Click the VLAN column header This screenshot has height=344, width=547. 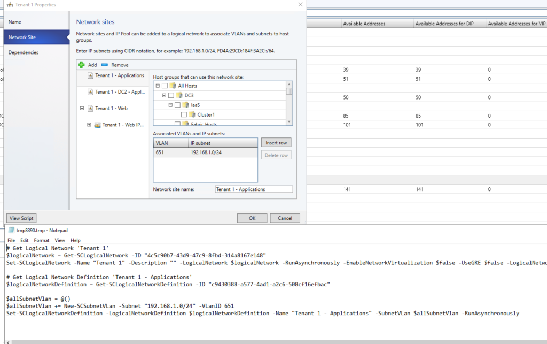point(171,143)
